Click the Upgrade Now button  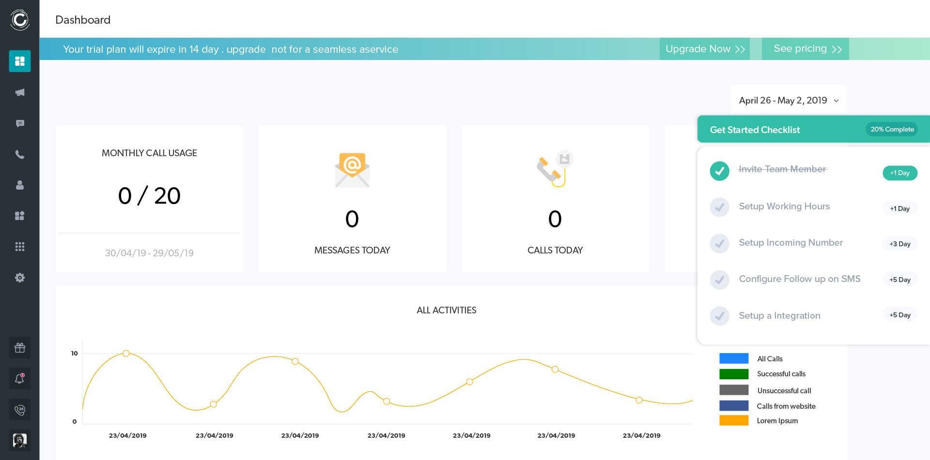pyautogui.click(x=704, y=49)
